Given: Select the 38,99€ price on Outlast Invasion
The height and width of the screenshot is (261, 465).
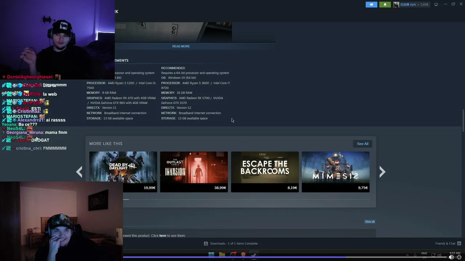Looking at the screenshot, I should (x=220, y=188).
